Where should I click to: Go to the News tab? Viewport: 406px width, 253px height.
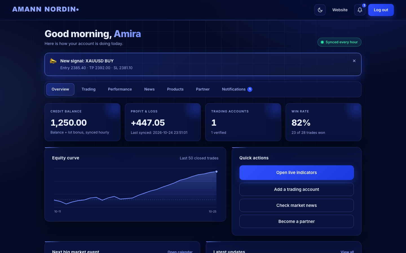point(149,89)
